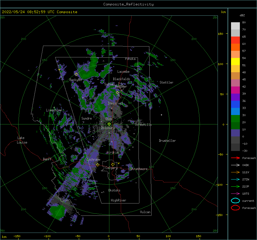The image size is (257, 240).
Task: Click the Vulcan label
Action: coord(145,212)
